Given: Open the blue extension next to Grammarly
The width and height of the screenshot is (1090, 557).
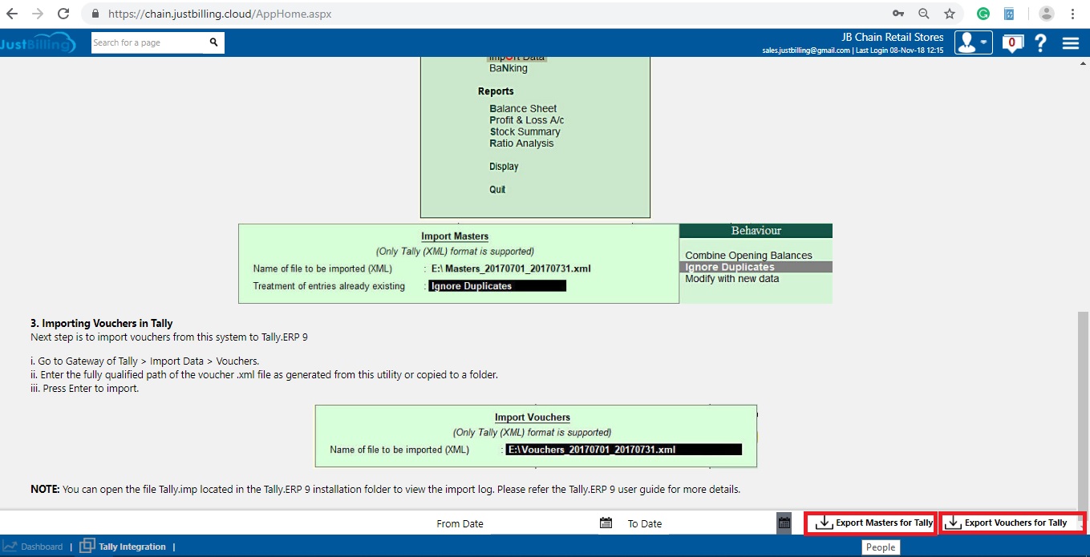Looking at the screenshot, I should click(1009, 14).
